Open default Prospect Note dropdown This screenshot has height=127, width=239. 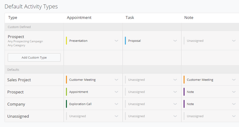(x=210, y=92)
